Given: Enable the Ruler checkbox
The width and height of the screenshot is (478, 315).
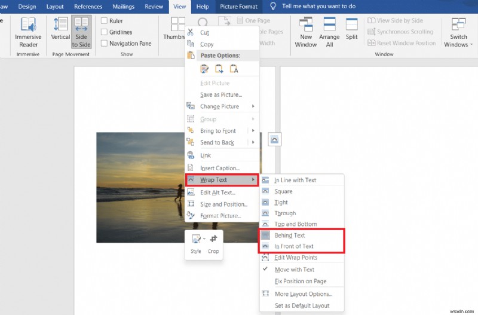Looking at the screenshot, I should click(104, 21).
